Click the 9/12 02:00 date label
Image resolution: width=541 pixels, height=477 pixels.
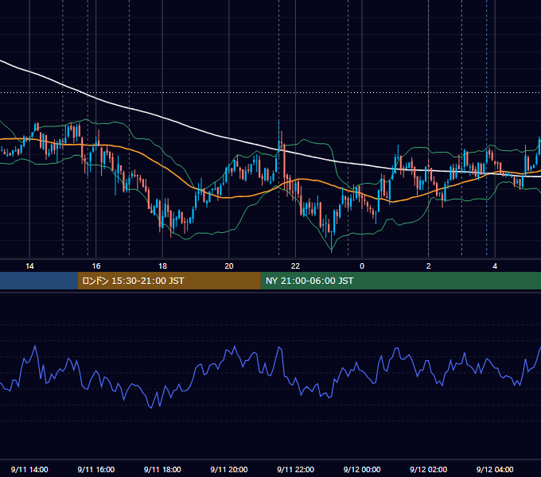point(429,469)
